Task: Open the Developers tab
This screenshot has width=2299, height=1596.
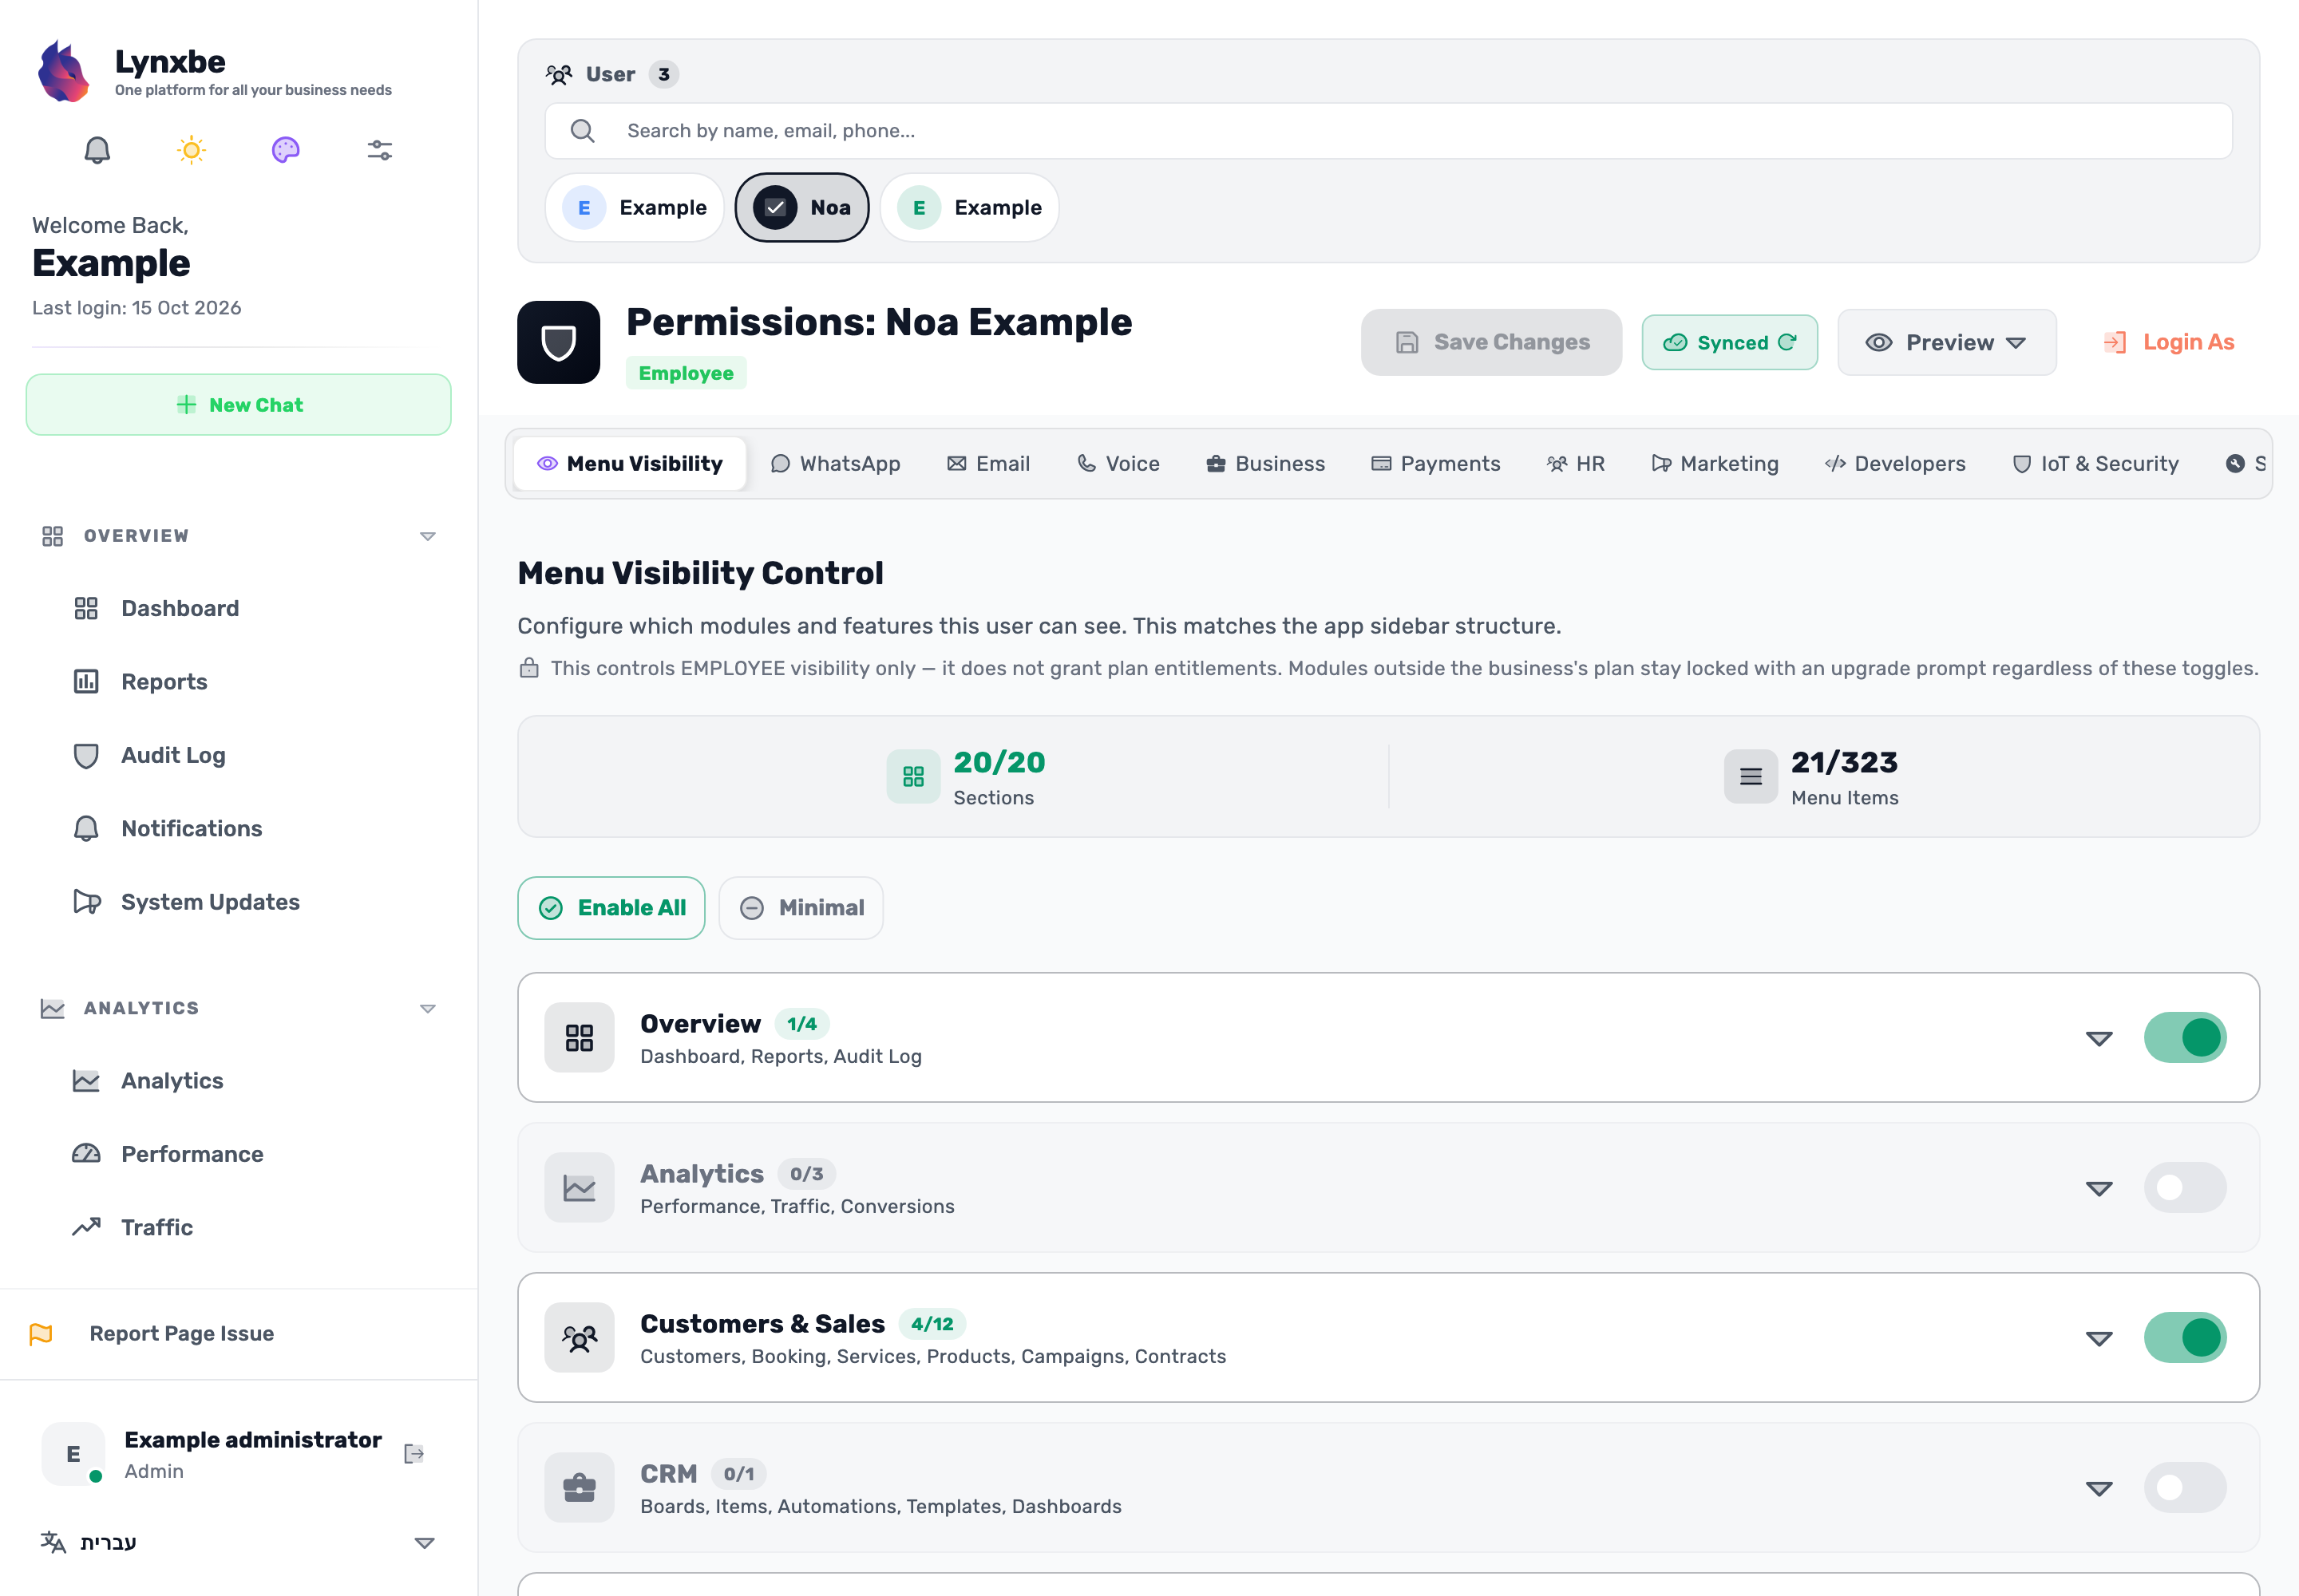Action: point(1895,464)
